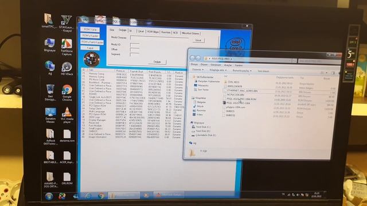Launch HD VDeck from the desktop

click(67, 69)
